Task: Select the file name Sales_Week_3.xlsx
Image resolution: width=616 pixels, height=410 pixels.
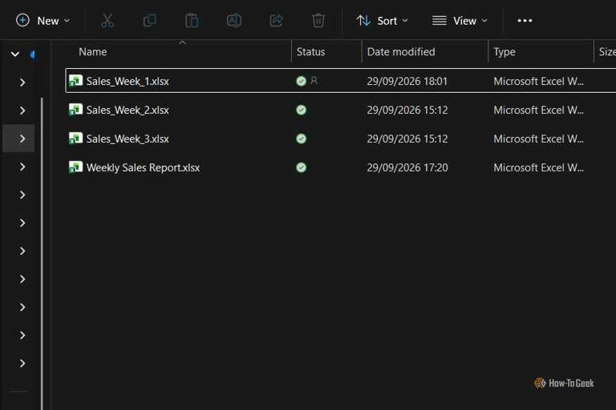Action: (128, 139)
